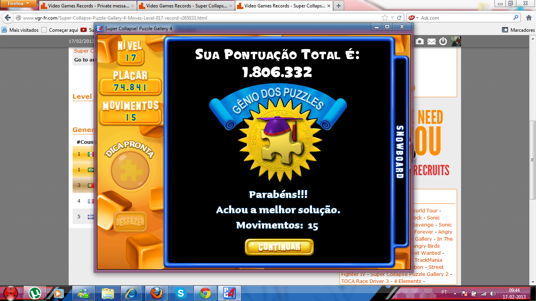Click the Marcadores bookmarks menu
The width and height of the screenshot is (536, 301).
[x=518, y=30]
